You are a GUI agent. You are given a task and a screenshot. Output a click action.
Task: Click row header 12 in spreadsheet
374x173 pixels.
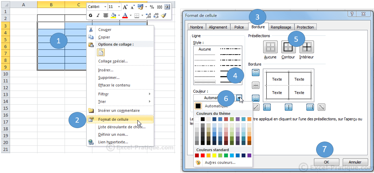click(x=6, y=88)
